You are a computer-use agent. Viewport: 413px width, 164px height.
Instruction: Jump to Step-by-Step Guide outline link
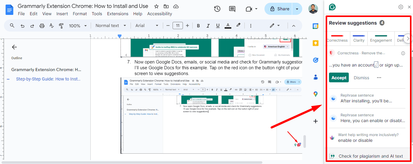[x=48, y=79]
